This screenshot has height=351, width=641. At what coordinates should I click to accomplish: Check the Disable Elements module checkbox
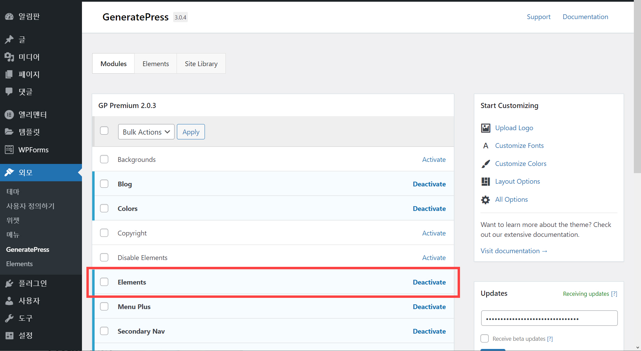click(x=104, y=257)
